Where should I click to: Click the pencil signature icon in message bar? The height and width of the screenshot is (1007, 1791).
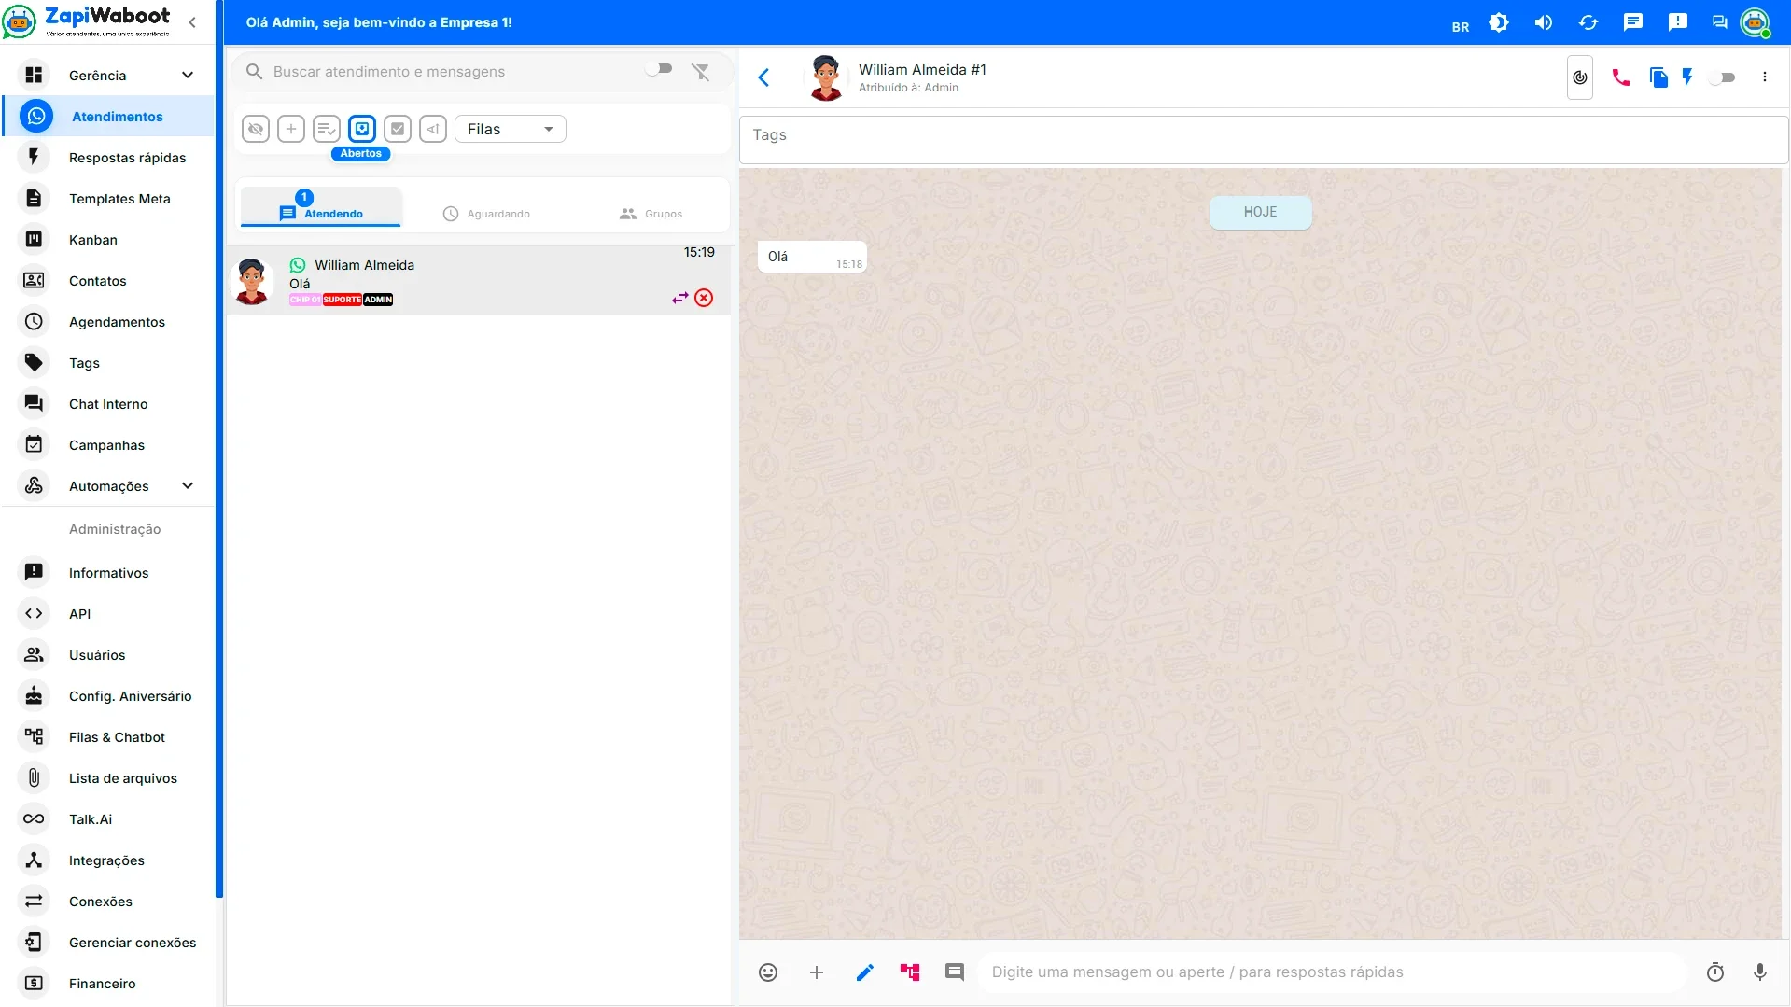click(x=865, y=972)
